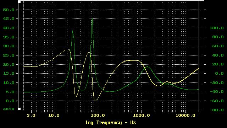The height and width of the screenshot is (128, 227).
Task: Click the 45.0 left axis tick label
Action: point(9,19)
